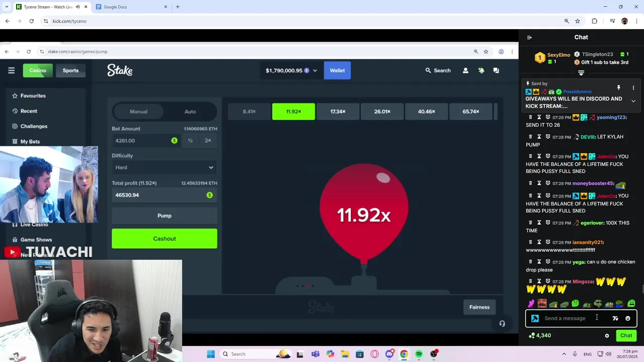Screen dimensions: 644x362
Task: Open moderator badge in chat input
Action: (535, 318)
